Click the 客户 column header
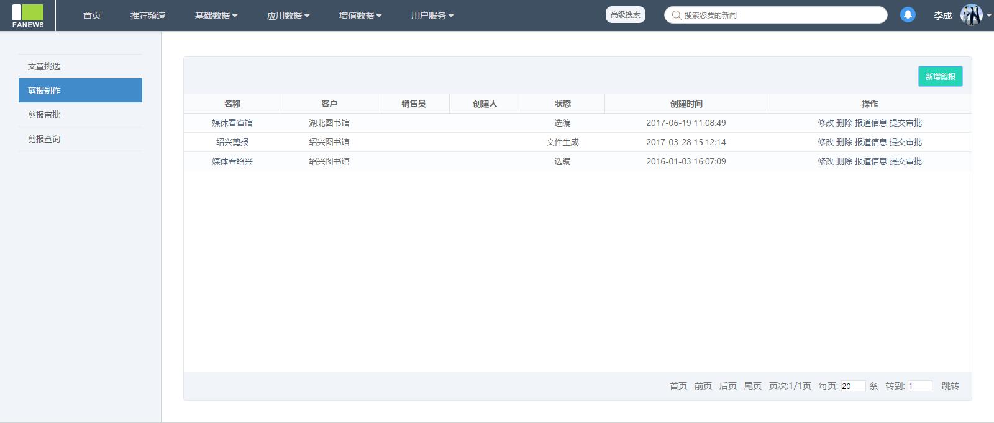The width and height of the screenshot is (994, 423). (329, 104)
